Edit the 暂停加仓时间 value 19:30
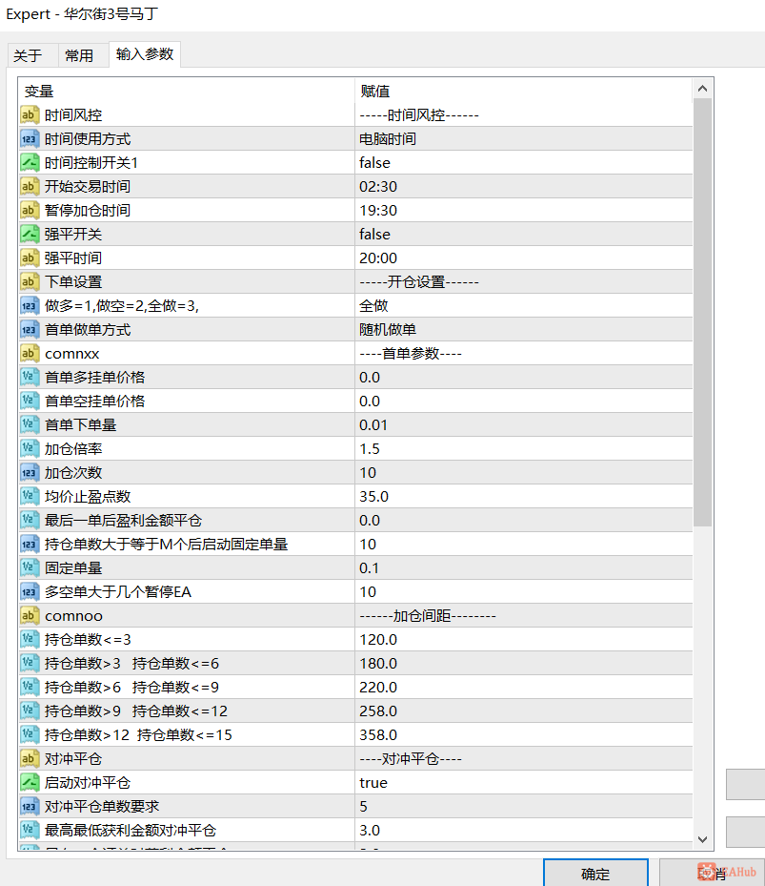765x886 pixels. click(x=523, y=210)
